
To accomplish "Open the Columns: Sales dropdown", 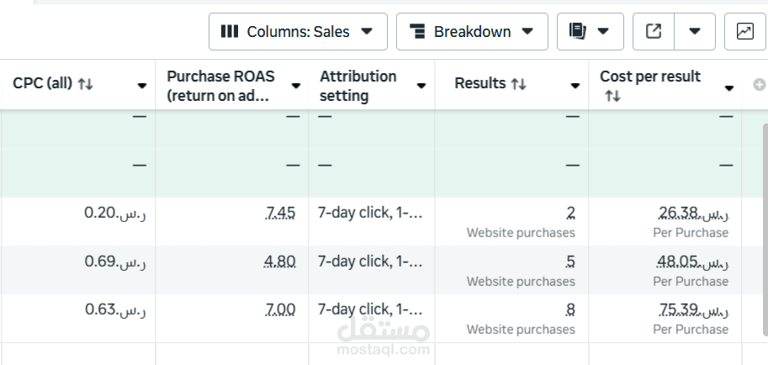I will pos(298,32).
